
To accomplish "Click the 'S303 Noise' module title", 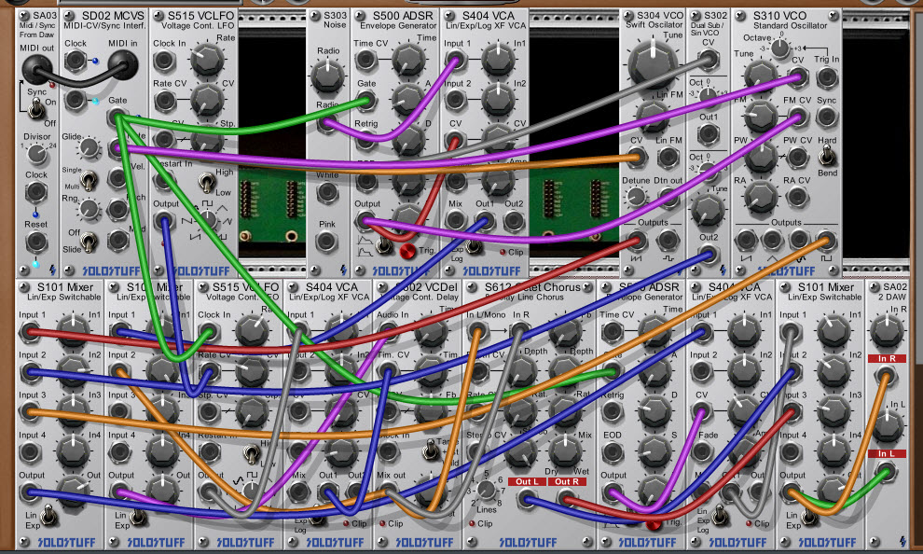I will [x=335, y=20].
